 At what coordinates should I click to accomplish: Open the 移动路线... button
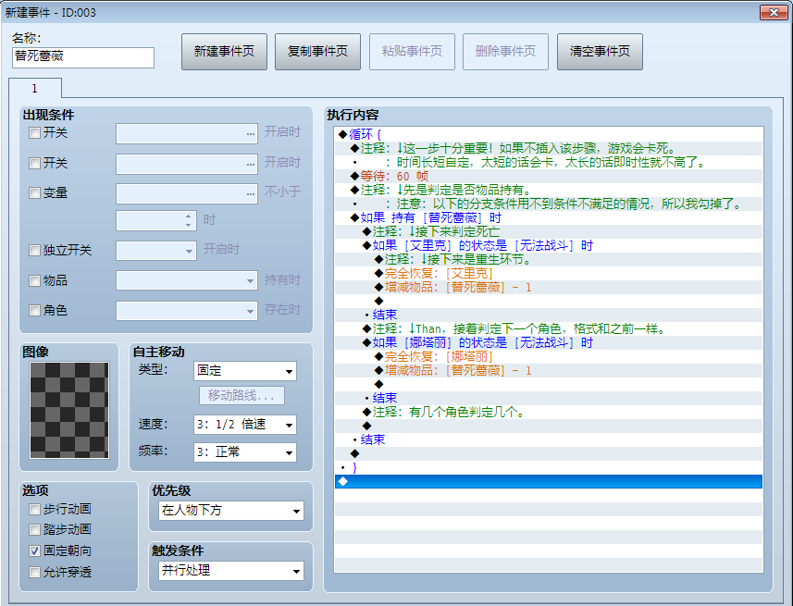tap(242, 395)
